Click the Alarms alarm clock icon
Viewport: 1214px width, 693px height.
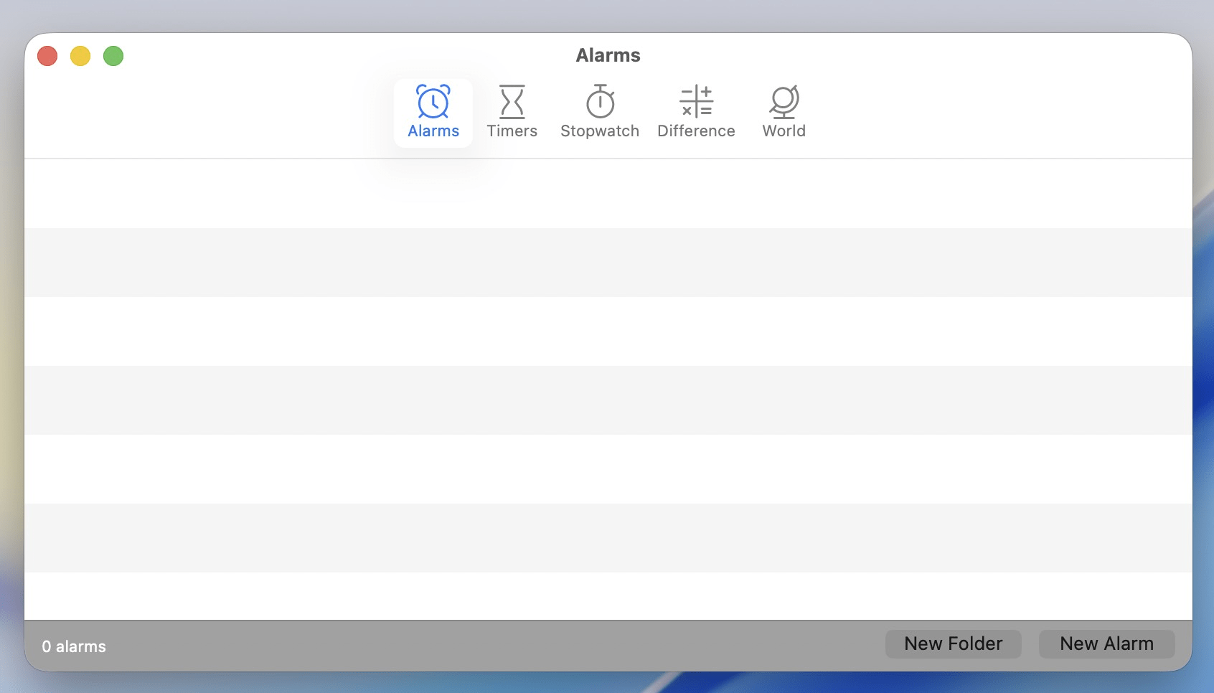pyautogui.click(x=433, y=101)
